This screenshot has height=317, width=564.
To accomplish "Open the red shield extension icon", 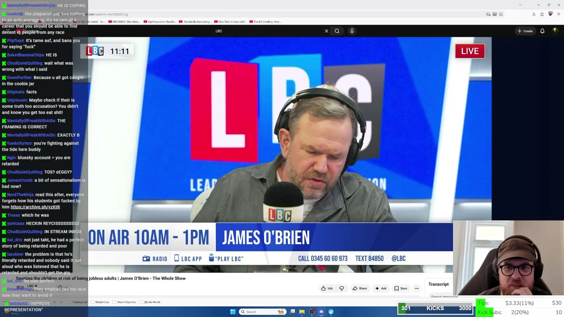I will (x=550, y=14).
